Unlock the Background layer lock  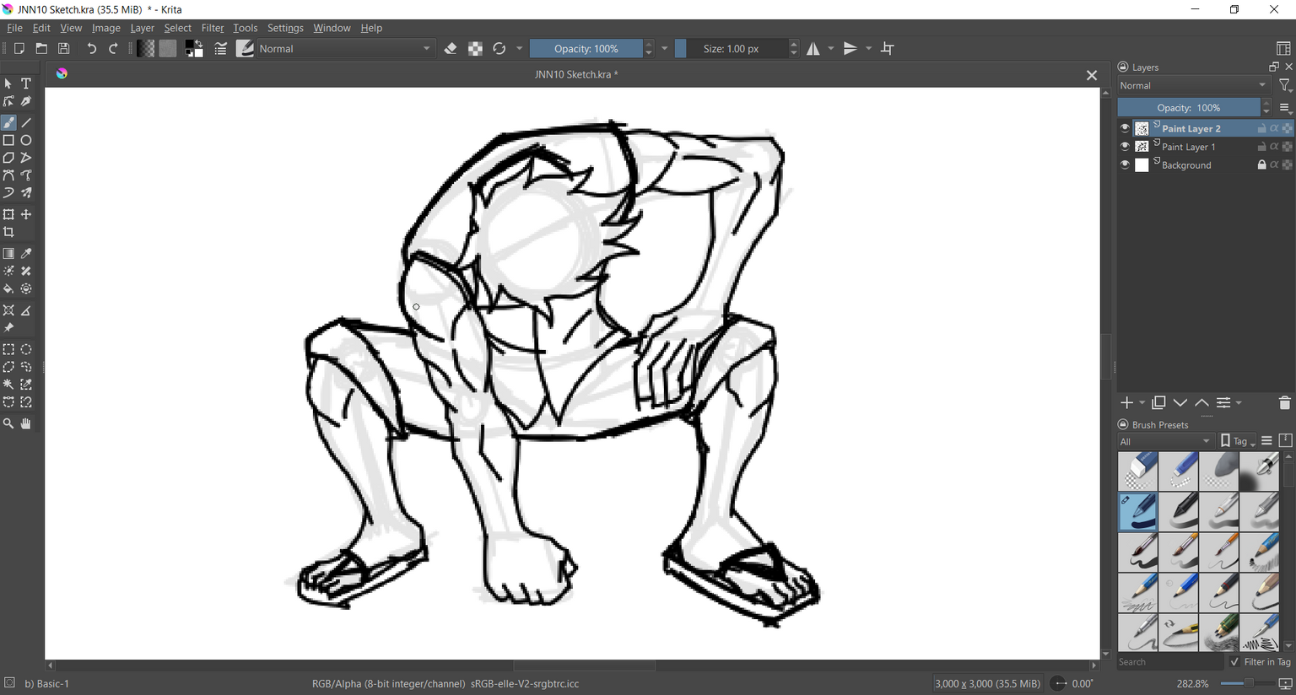[x=1261, y=165]
